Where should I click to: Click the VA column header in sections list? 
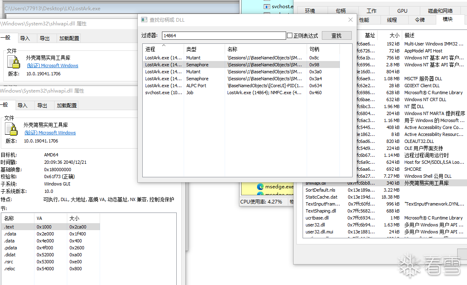click(x=50, y=218)
